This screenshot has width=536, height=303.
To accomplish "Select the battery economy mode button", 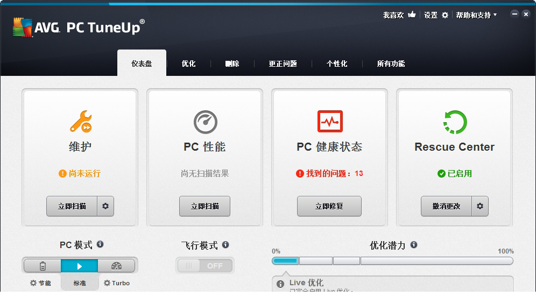I will point(43,266).
